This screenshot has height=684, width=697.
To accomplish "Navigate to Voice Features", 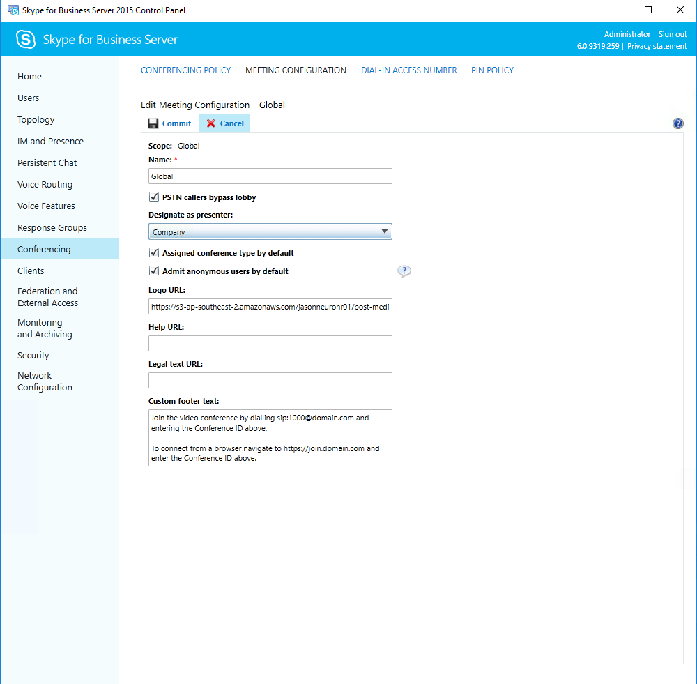I will 46,205.
